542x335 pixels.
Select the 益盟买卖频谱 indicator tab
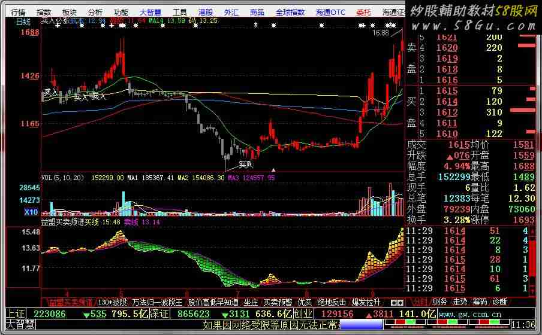(x=70, y=303)
